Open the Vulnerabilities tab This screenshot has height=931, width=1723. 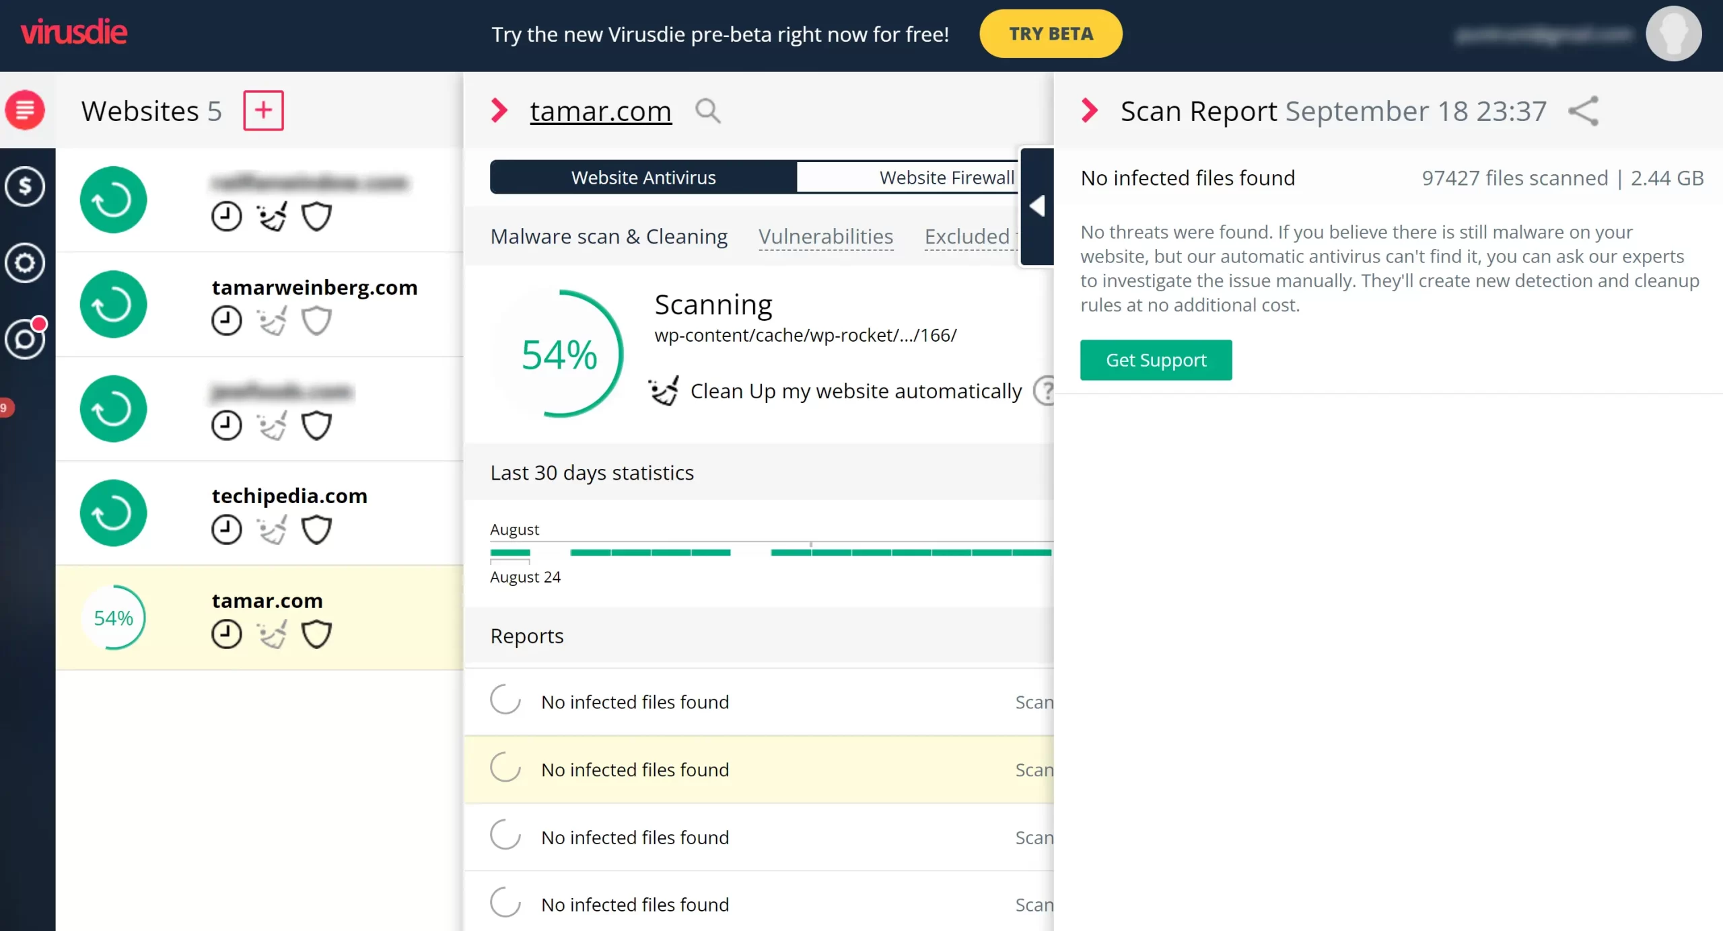(x=826, y=237)
